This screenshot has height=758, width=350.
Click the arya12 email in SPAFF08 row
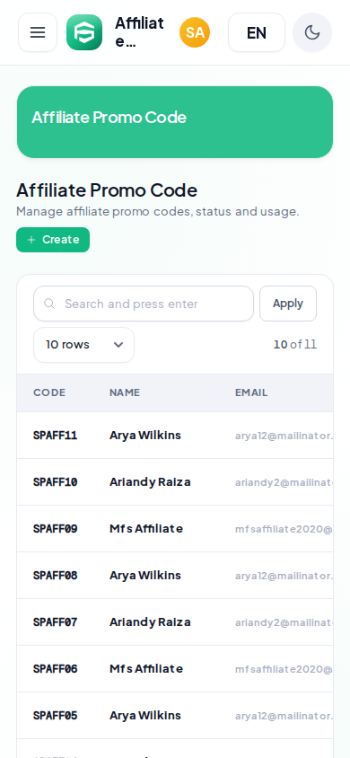point(284,576)
